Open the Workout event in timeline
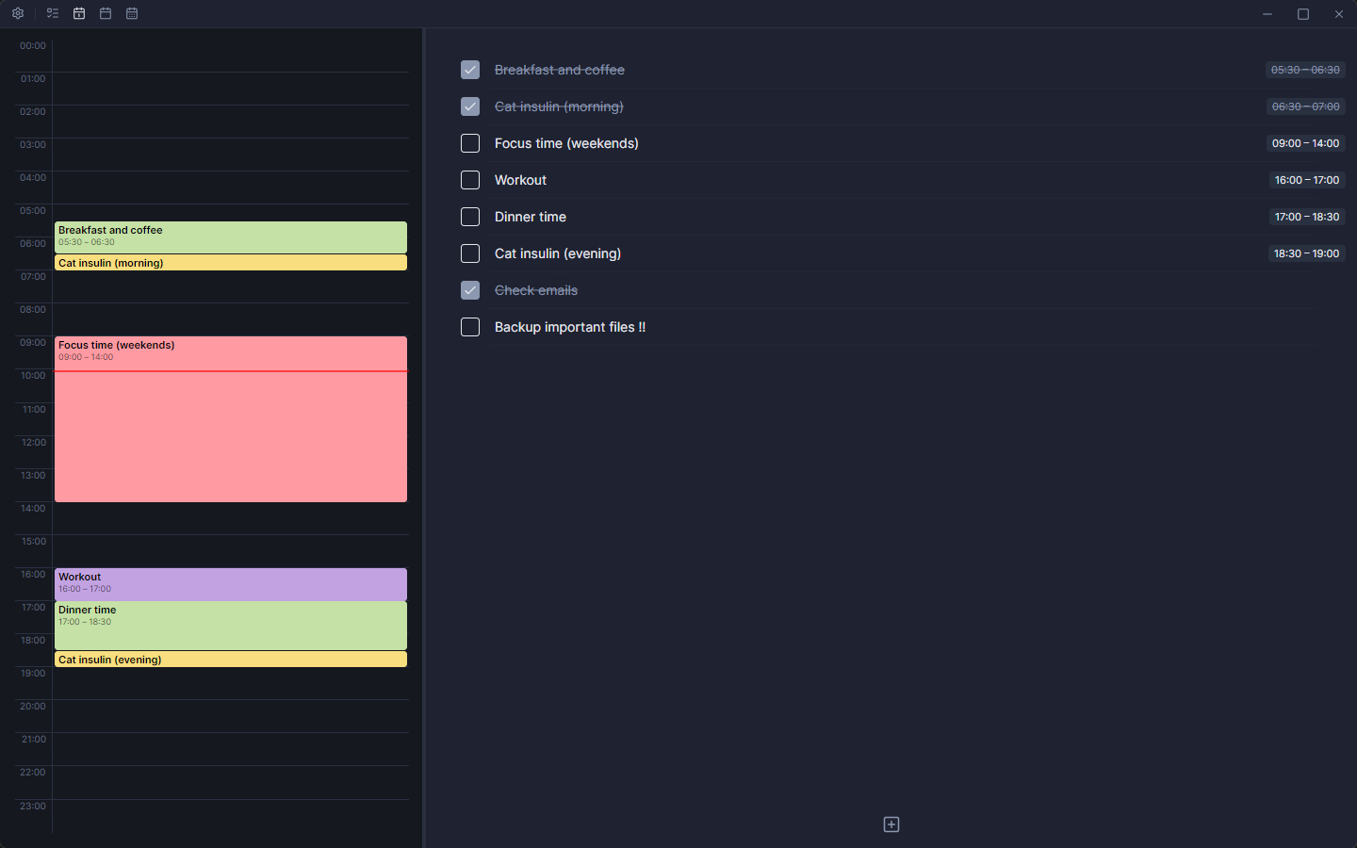 tap(231, 584)
